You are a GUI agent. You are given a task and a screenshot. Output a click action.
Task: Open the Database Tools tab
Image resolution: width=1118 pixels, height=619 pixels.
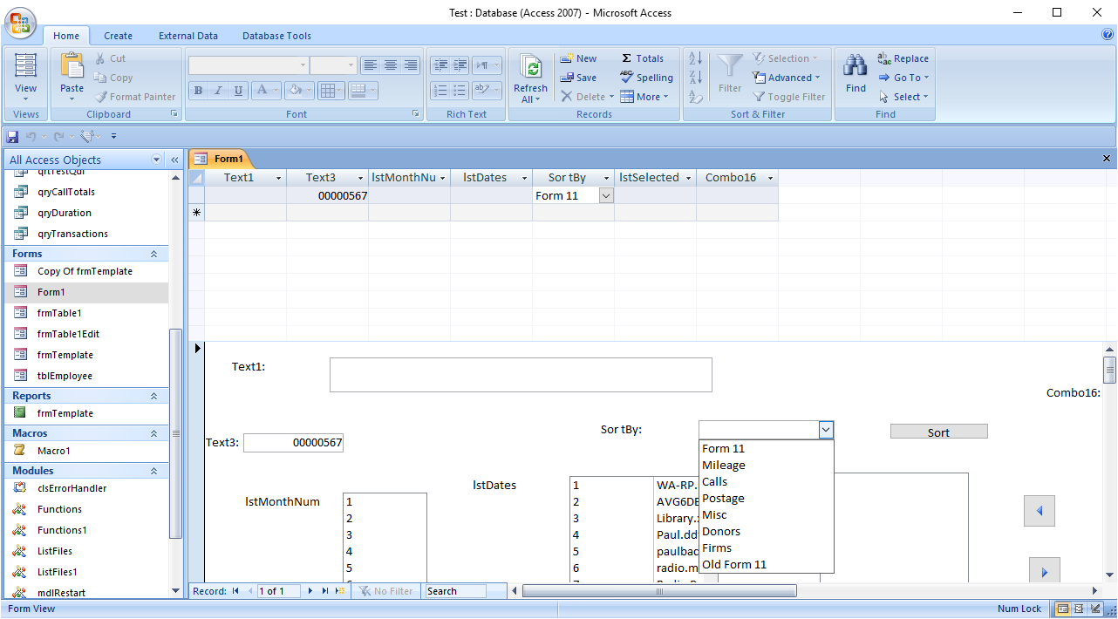tap(276, 36)
